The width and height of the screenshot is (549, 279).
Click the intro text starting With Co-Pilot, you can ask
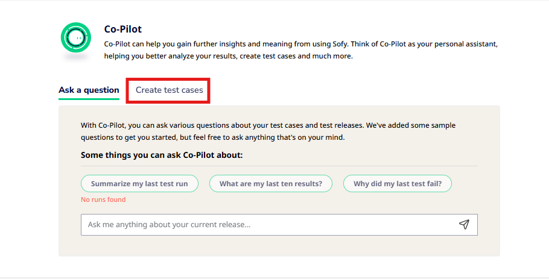pyautogui.click(x=268, y=131)
